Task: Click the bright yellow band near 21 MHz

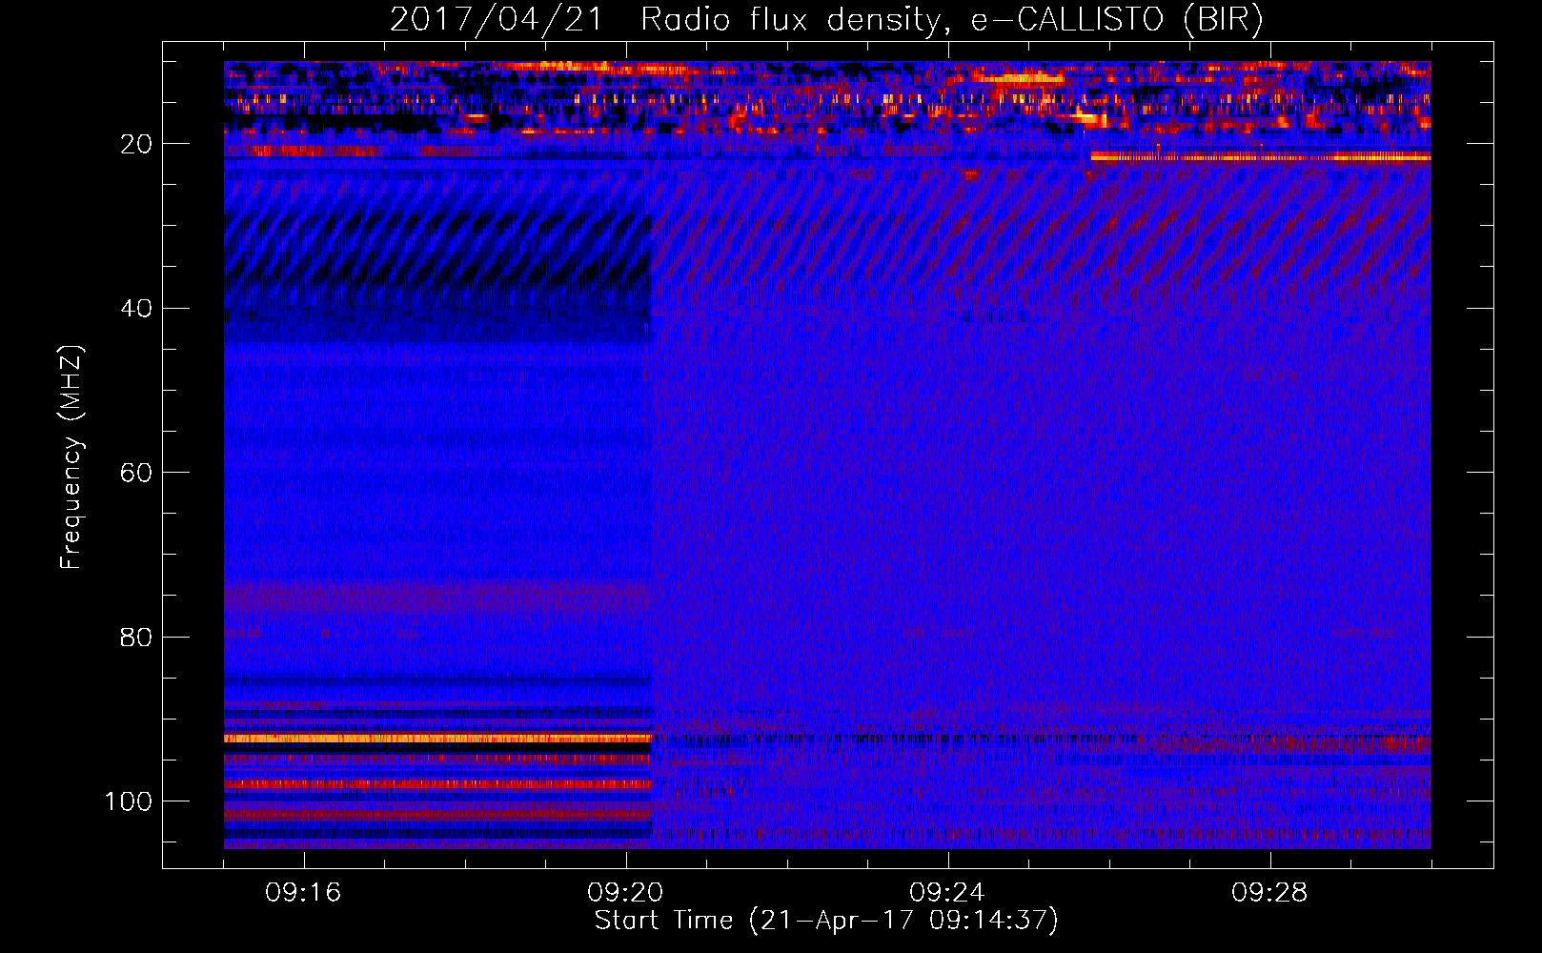Action: (1261, 158)
